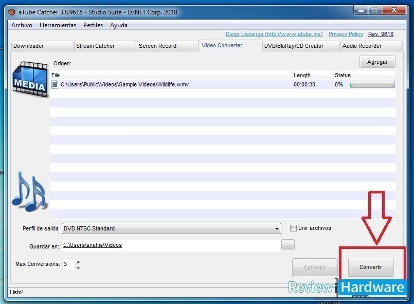Switch to the DVD/BluRay/CD Creator tab
Viewport: 414px width, 304px height.
[301, 46]
